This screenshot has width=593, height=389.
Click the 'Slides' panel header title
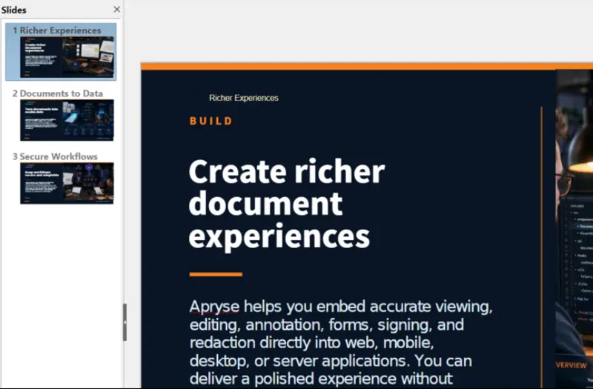coord(13,10)
